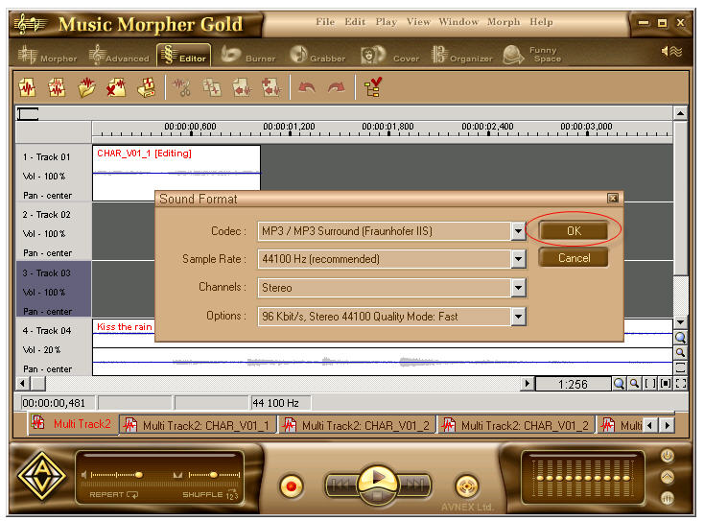Open the Window menu
Screen dimensions: 704x521
click(458, 21)
